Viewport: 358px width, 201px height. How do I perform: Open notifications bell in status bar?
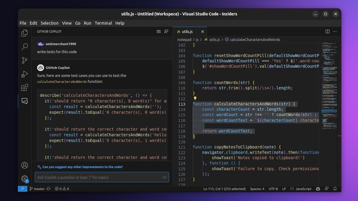335,188
